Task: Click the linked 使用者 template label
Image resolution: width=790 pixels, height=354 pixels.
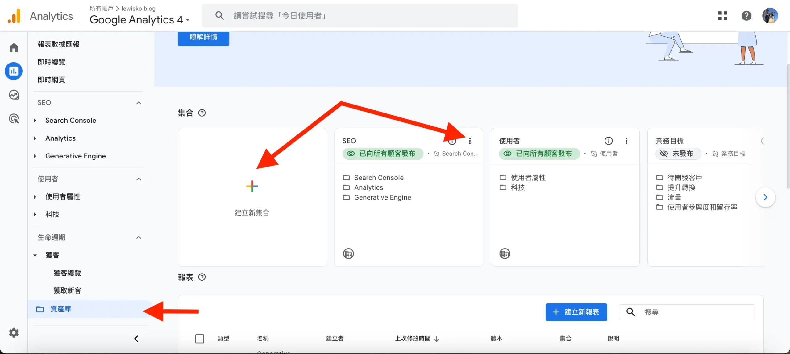Action: 604,154
